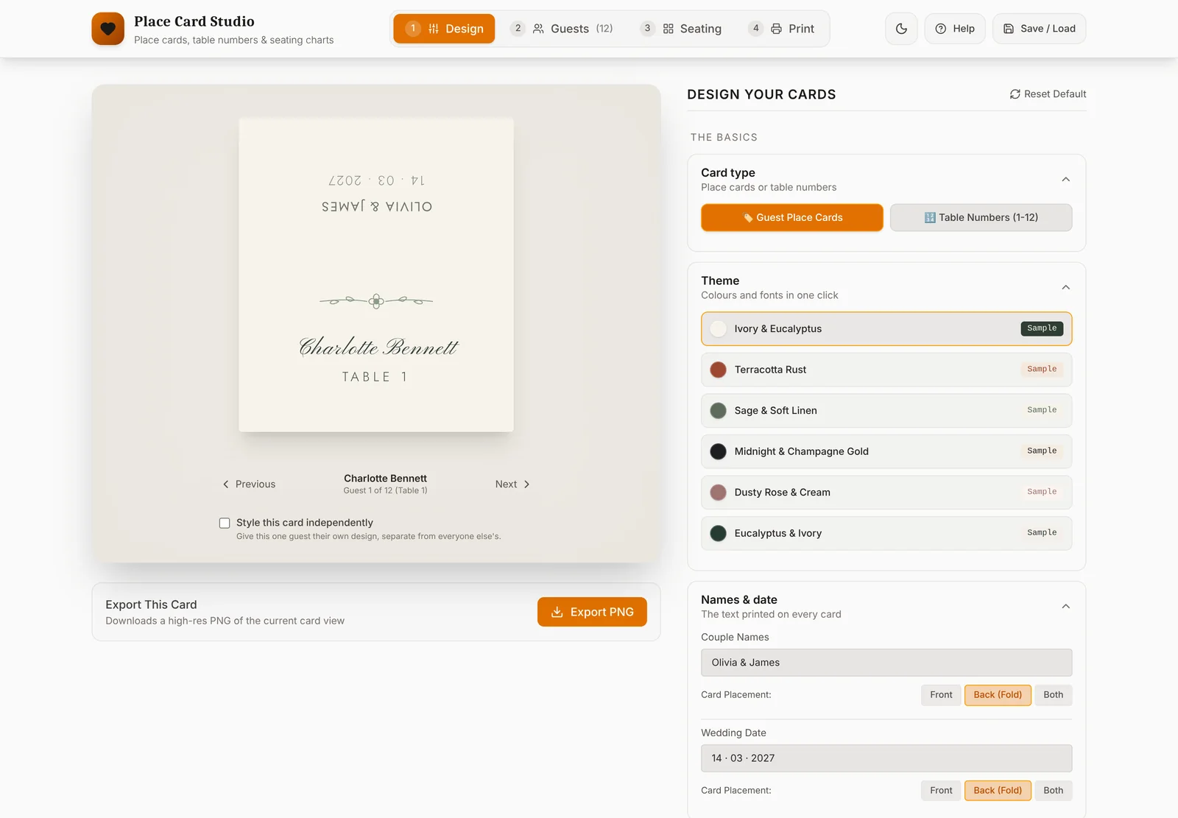Pick the Midnight & Champagne Gold theme
This screenshot has height=818, width=1178.
click(x=886, y=451)
